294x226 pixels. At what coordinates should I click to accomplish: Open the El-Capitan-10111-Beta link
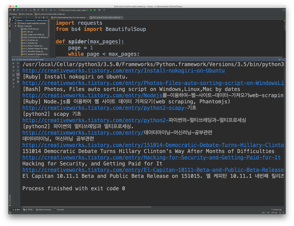click(153, 170)
